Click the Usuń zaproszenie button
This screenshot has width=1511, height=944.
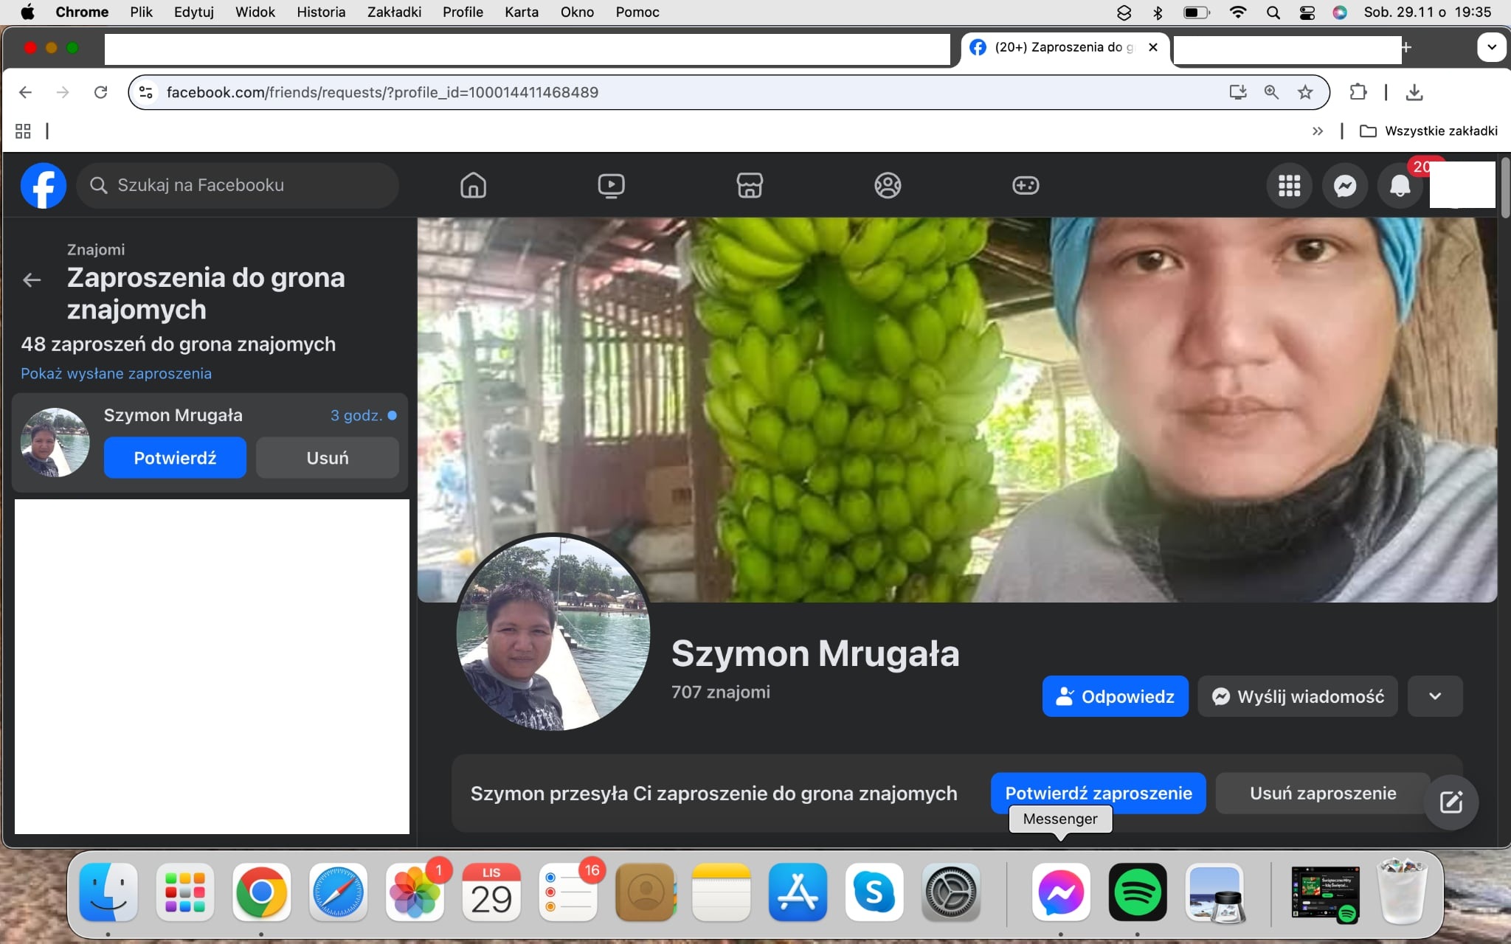[x=1322, y=794]
